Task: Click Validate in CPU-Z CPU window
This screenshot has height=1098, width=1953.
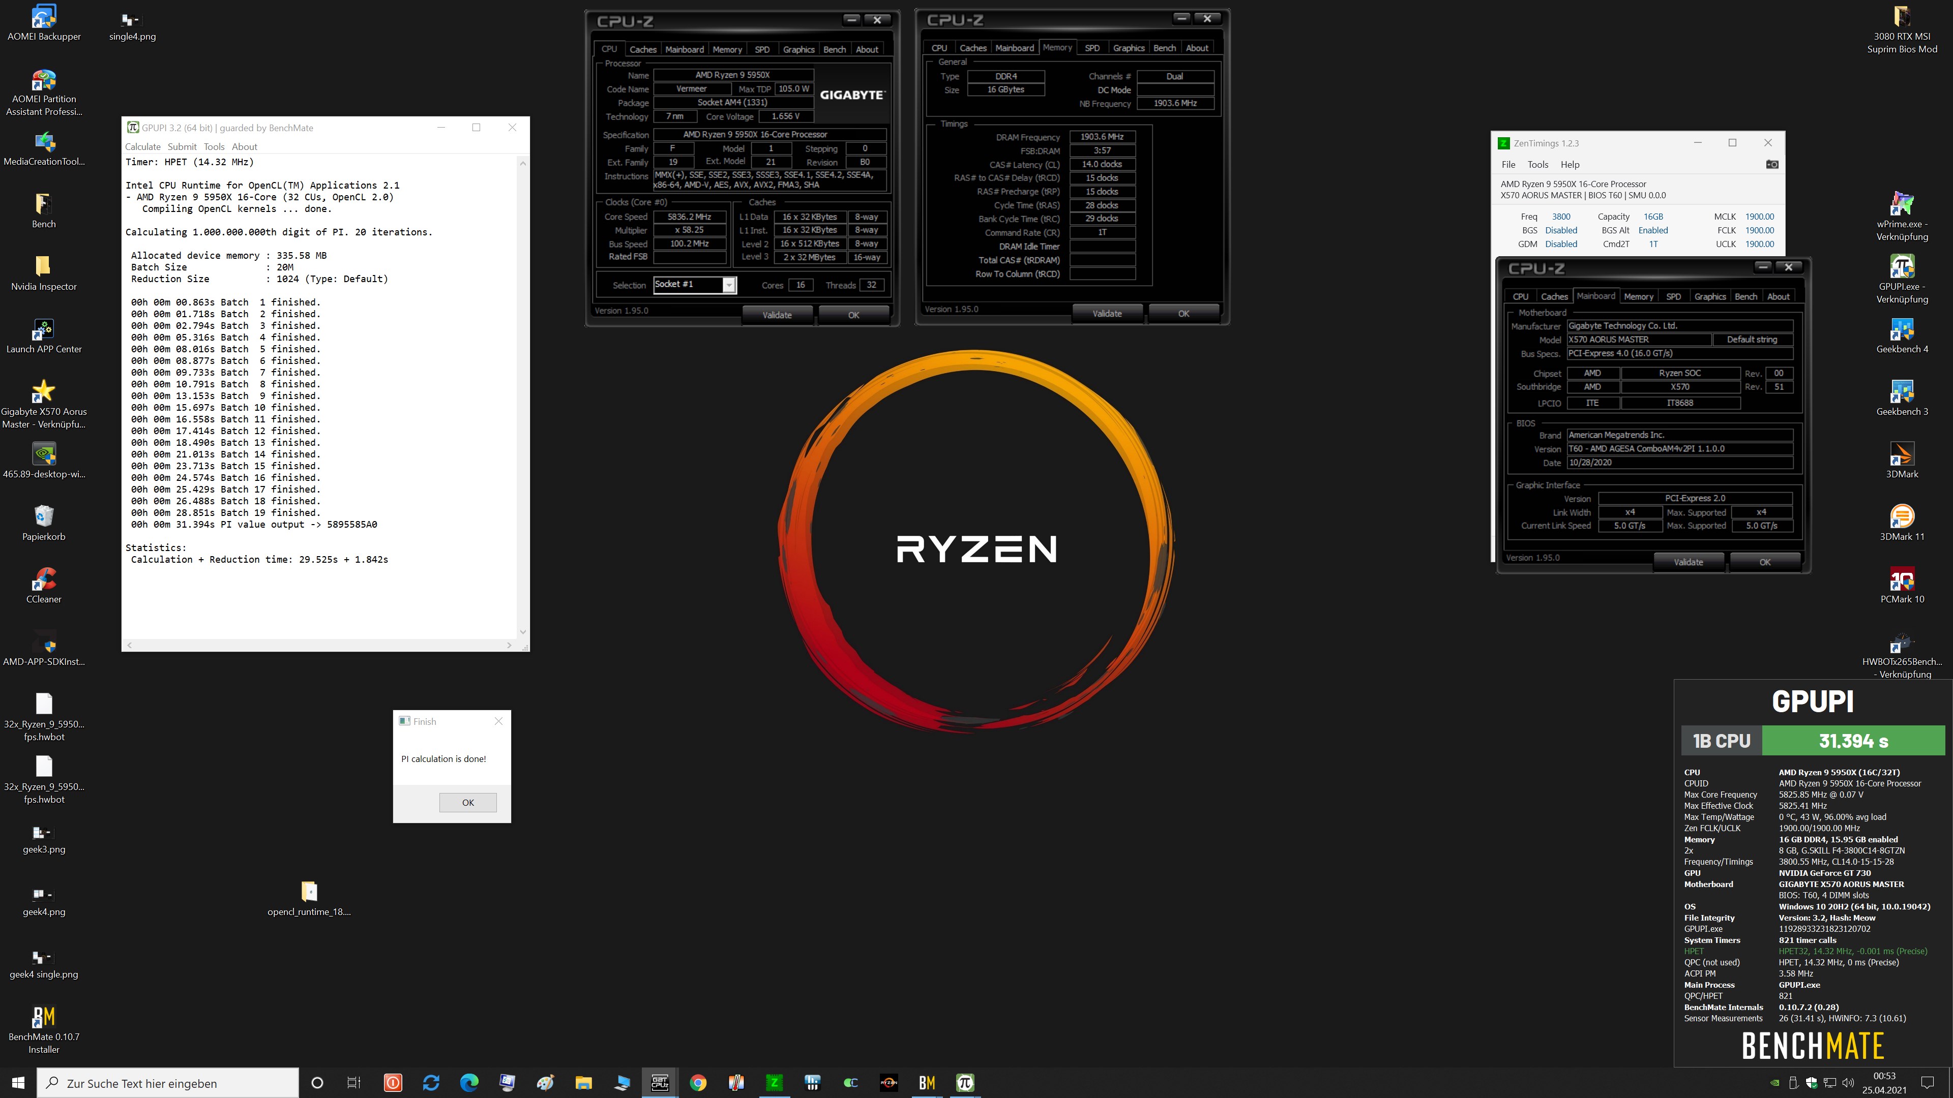Action: [x=776, y=315]
